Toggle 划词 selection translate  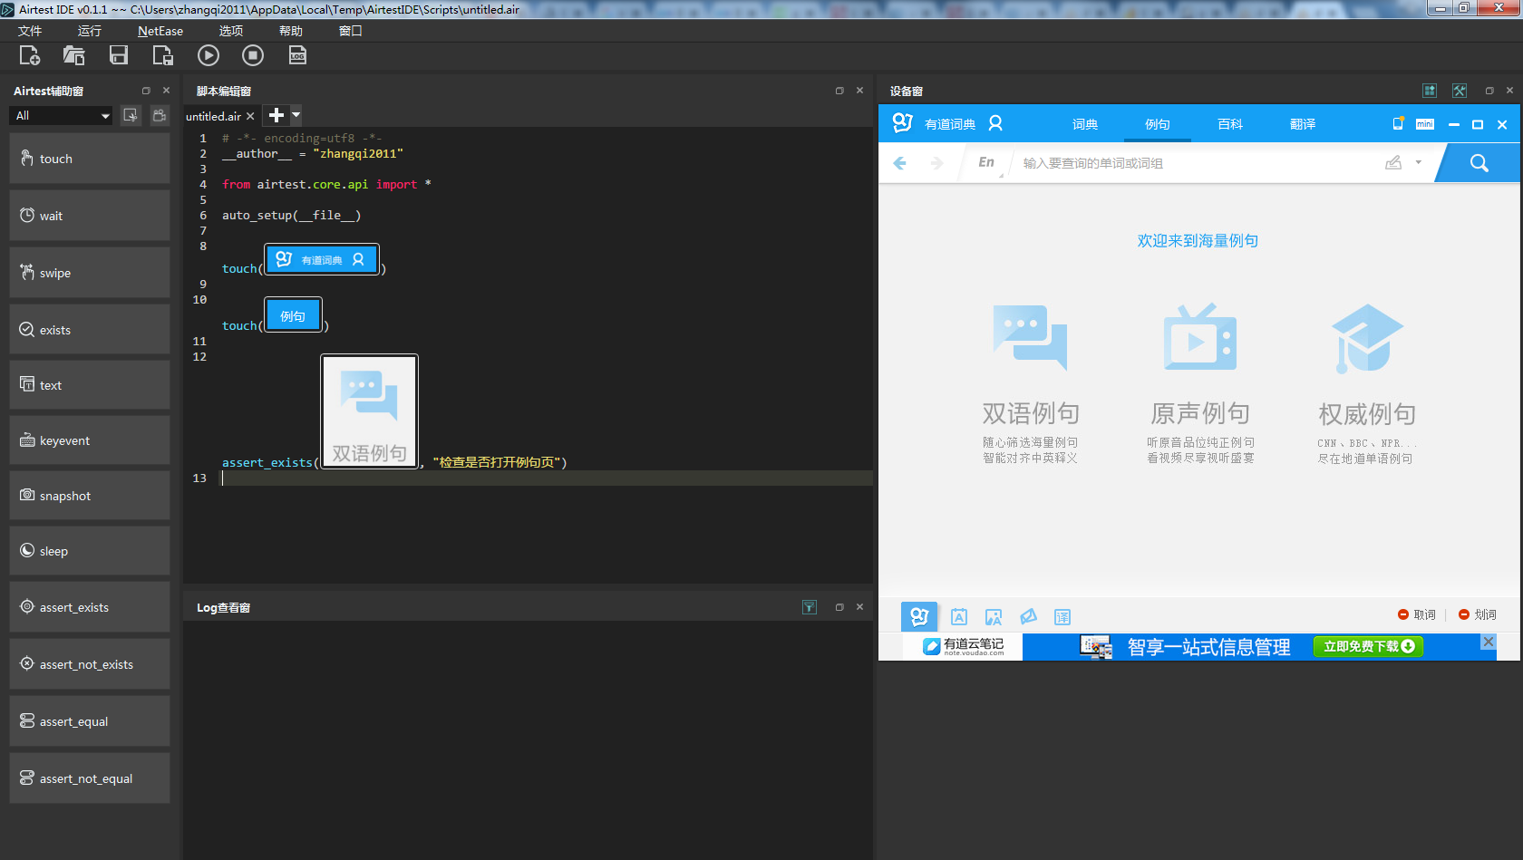tap(1478, 614)
